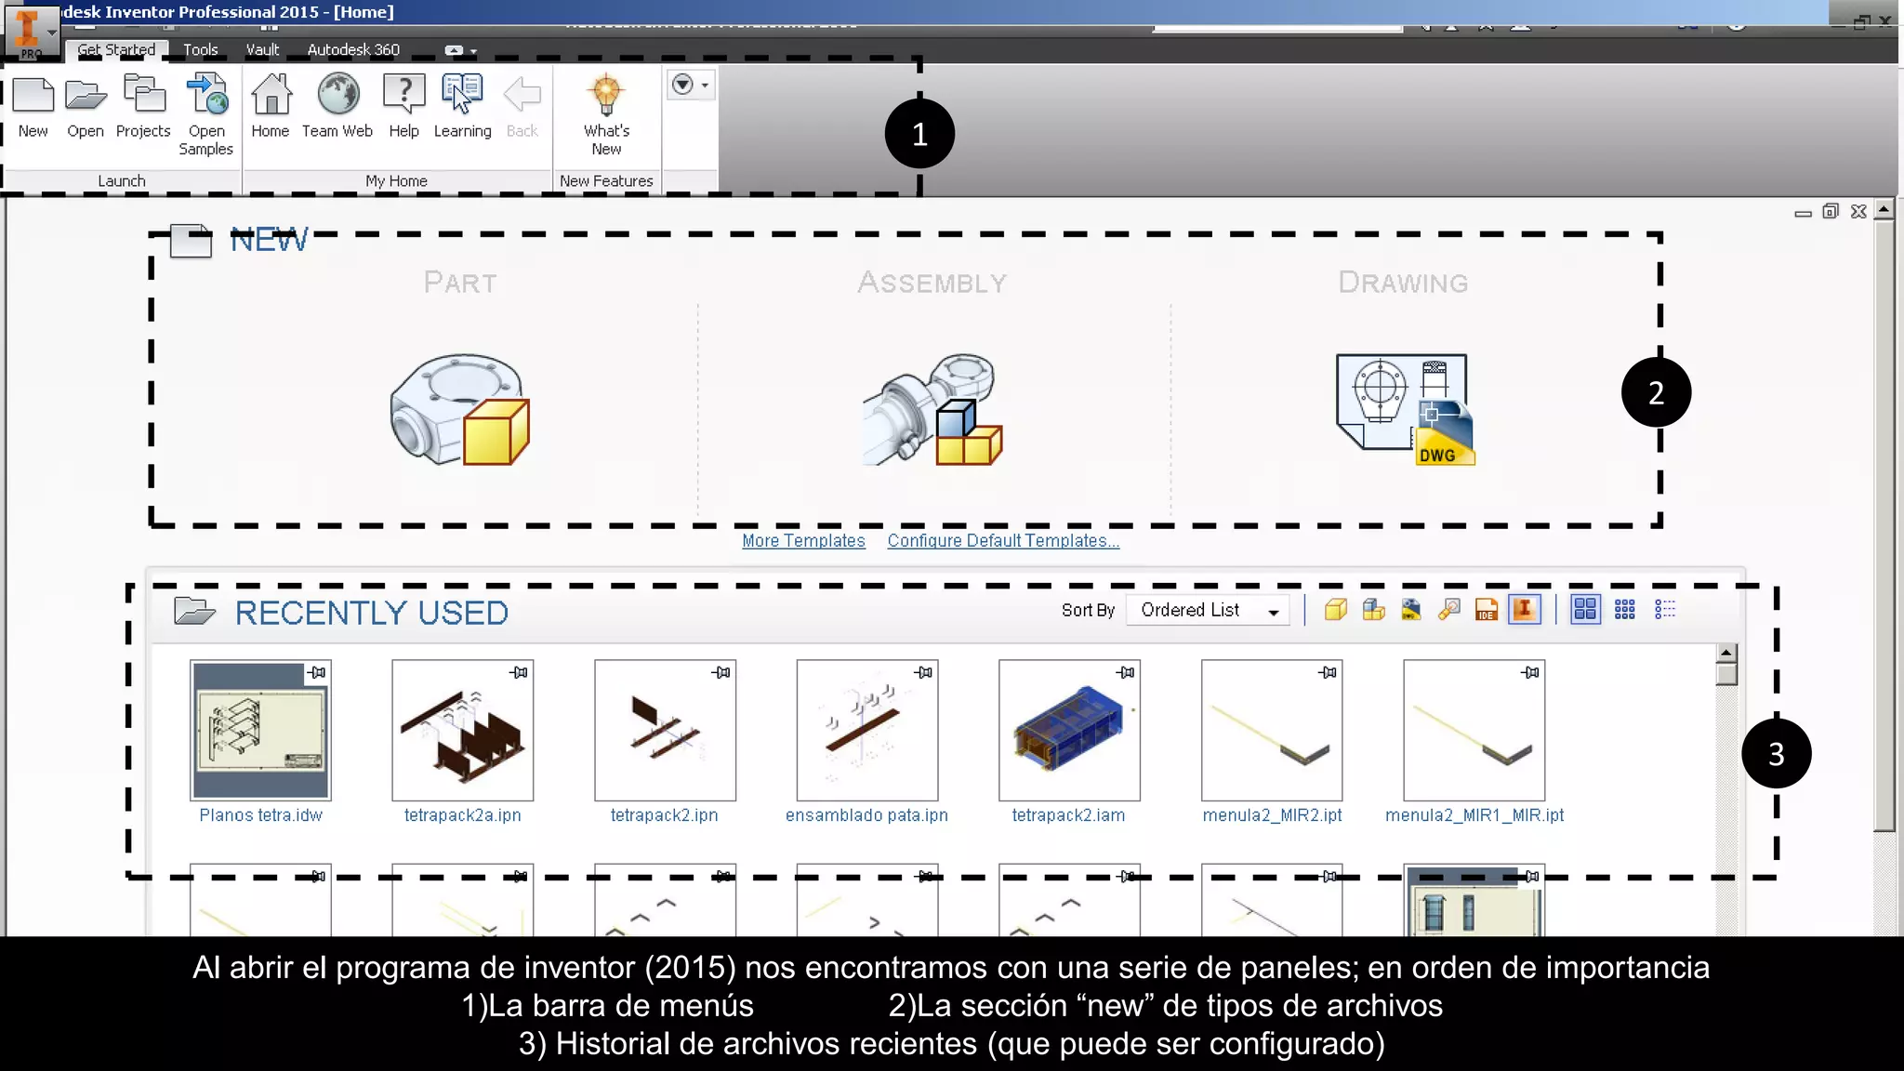Switch to the Tools tab
The width and height of the screenshot is (1904, 1071).
200,50
